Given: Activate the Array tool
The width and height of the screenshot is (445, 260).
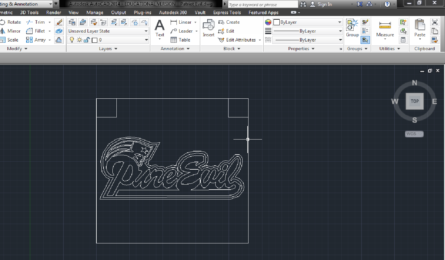Looking at the screenshot, I should 36,40.
